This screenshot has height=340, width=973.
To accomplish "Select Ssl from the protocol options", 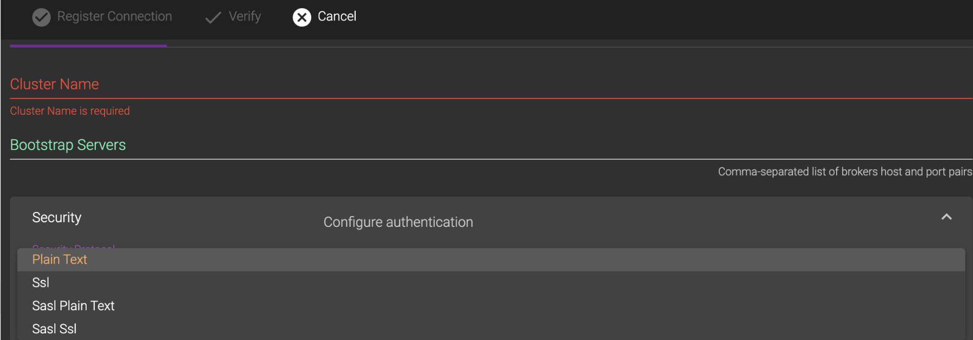I will pos(40,282).
